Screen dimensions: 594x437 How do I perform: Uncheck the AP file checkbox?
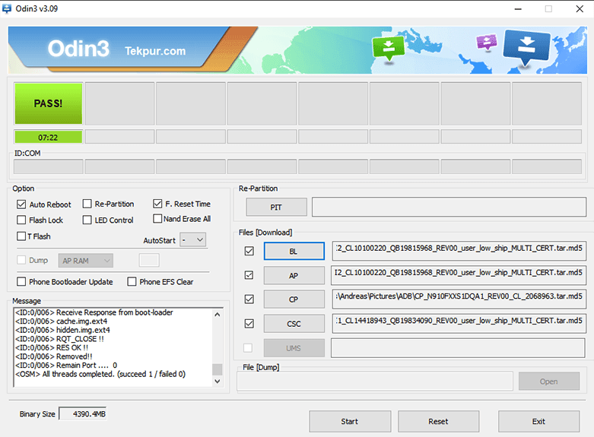(x=249, y=275)
